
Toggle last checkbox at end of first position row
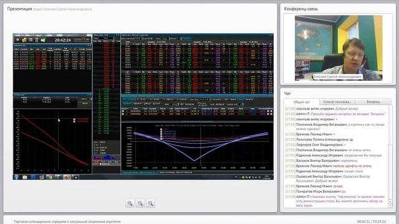click(x=271, y=111)
